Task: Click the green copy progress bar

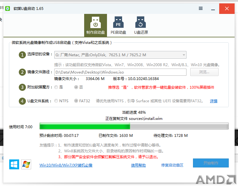Action: pos(134,126)
